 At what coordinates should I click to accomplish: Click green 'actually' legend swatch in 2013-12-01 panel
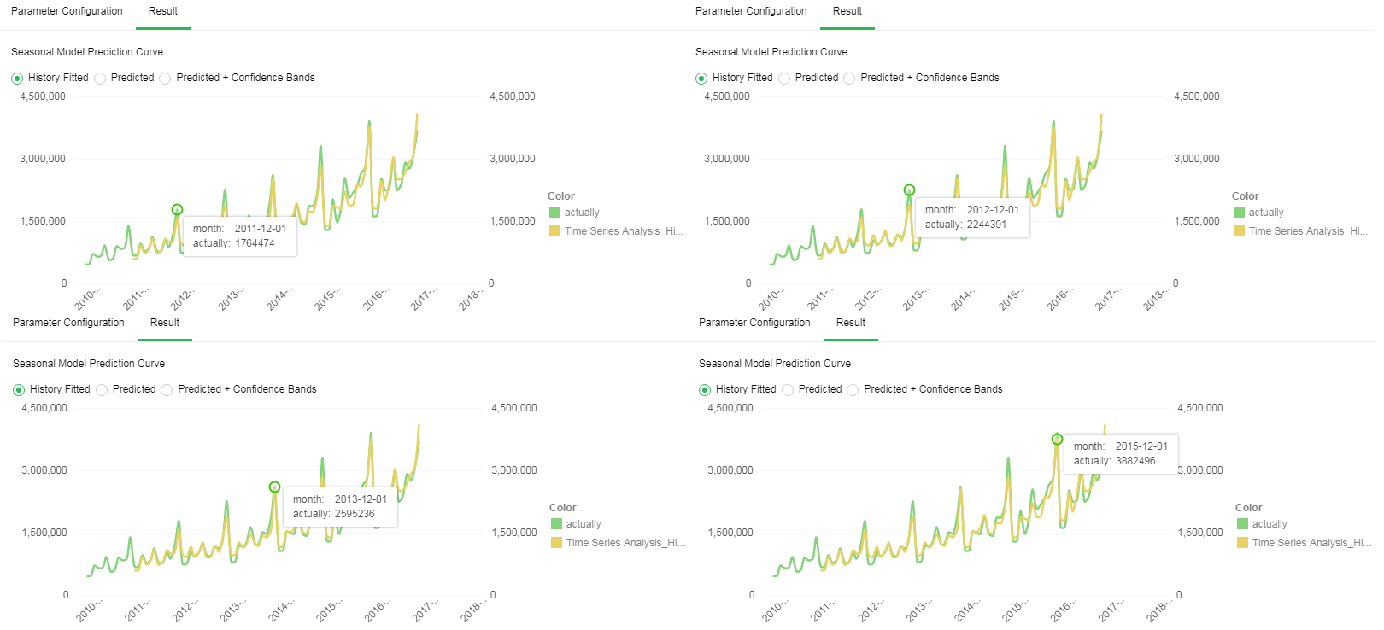tap(556, 524)
